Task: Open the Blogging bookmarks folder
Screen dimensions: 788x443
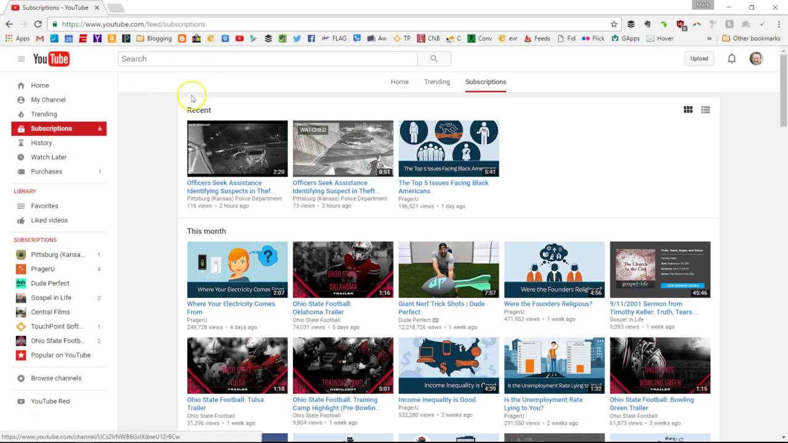Action: pyautogui.click(x=154, y=38)
